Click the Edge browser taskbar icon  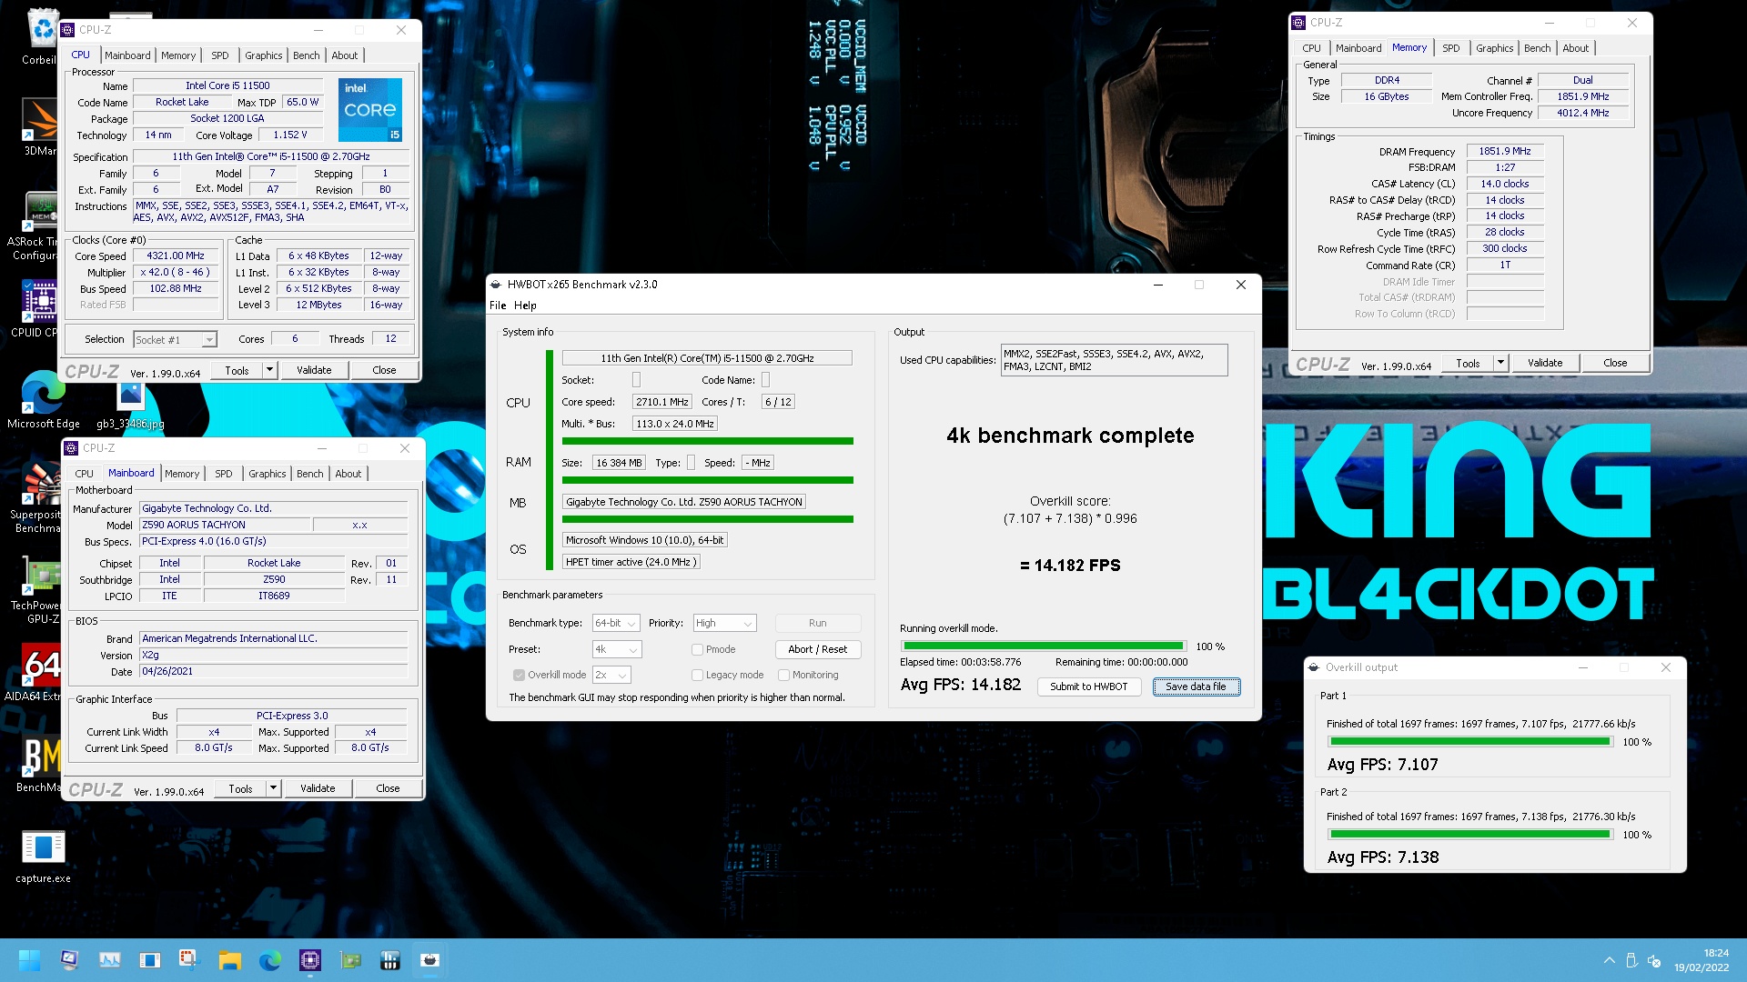pyautogui.click(x=270, y=960)
